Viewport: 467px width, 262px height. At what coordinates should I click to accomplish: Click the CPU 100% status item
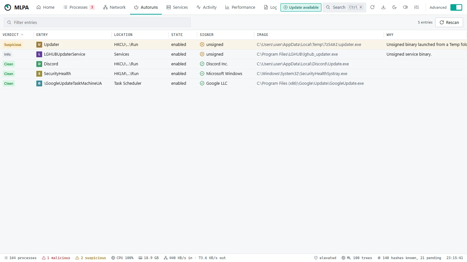[x=122, y=258]
